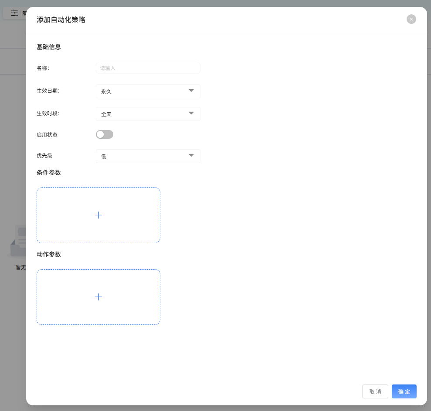This screenshot has height=411, width=431.
Task: Click the 确定 button
Action: pyautogui.click(x=404, y=391)
